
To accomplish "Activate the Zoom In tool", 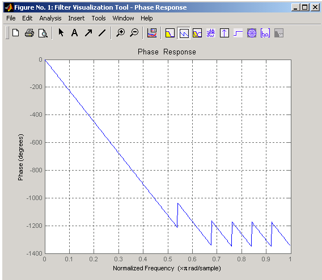I will (121, 33).
